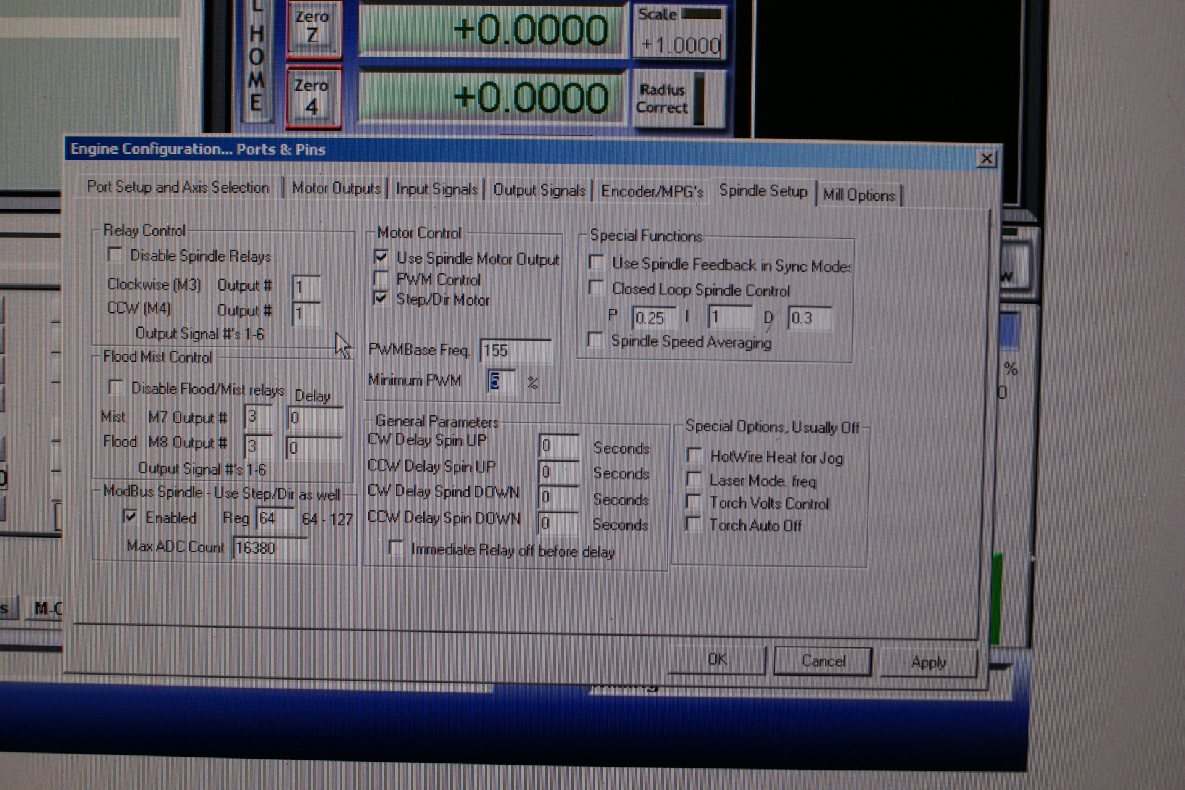Enable Laser Mode freq option
This screenshot has height=790, width=1185.
pyautogui.click(x=694, y=480)
